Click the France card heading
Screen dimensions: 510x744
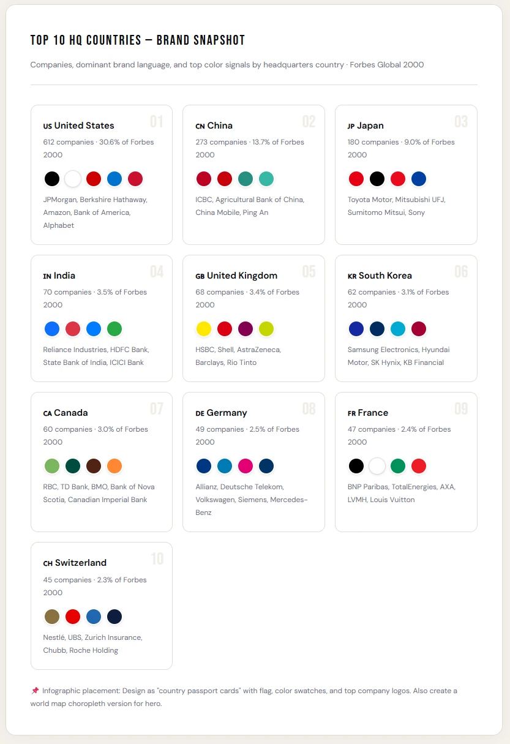coord(367,413)
